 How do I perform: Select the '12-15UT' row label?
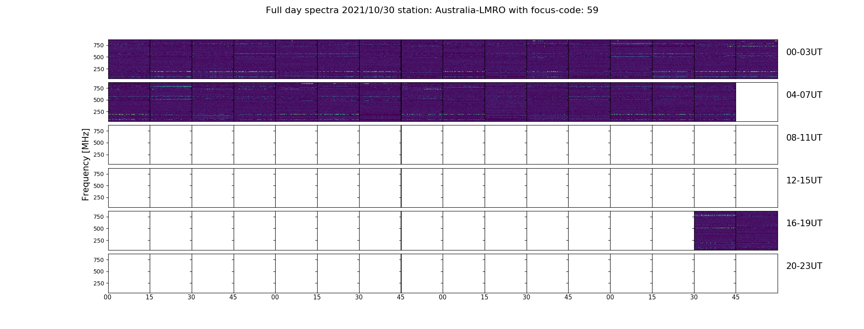click(x=804, y=181)
